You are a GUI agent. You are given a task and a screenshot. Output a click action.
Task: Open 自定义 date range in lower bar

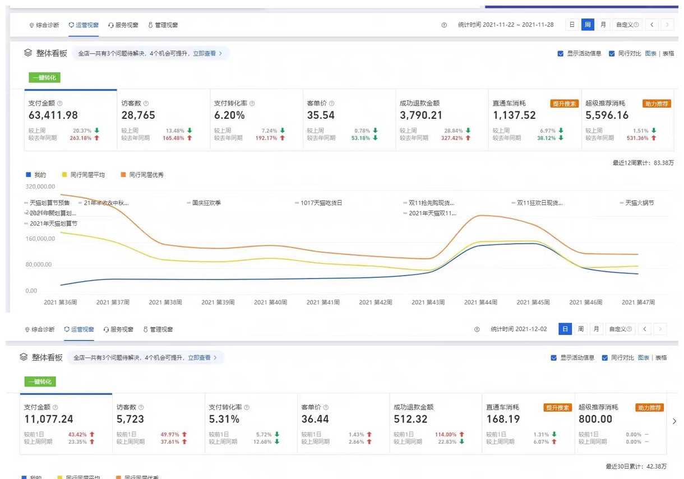[x=620, y=329]
